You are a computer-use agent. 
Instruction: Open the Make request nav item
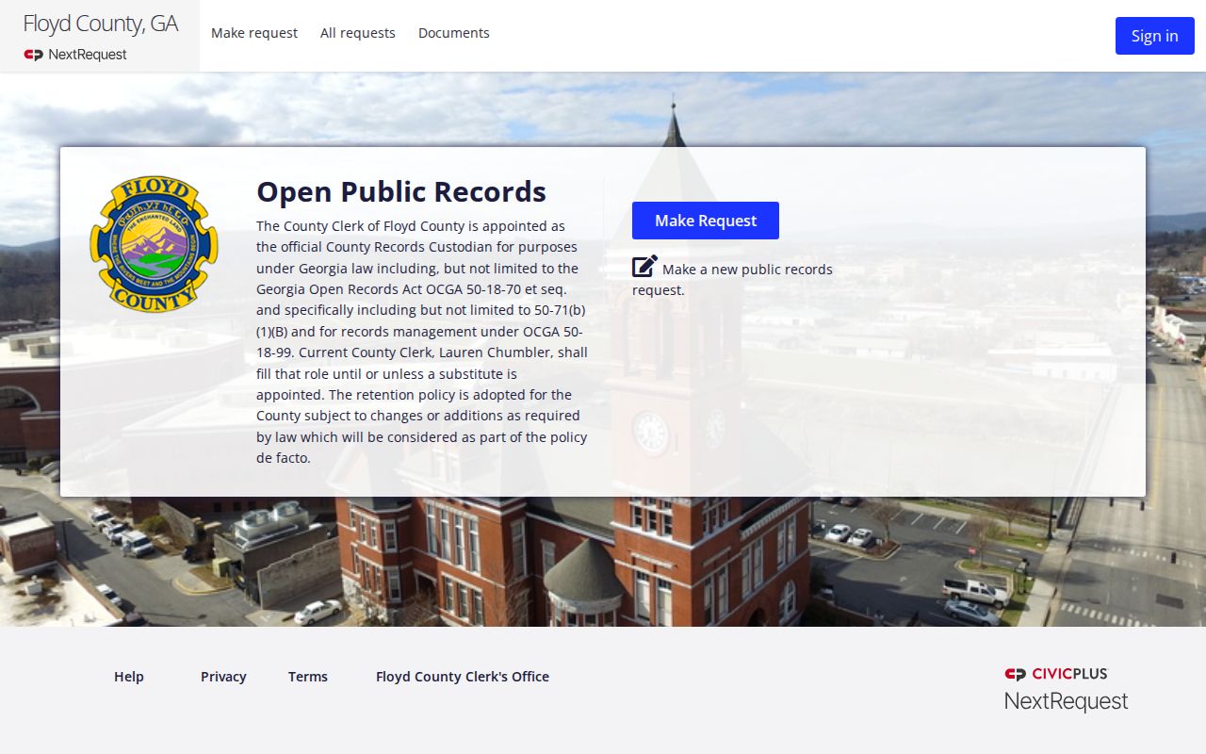click(254, 33)
